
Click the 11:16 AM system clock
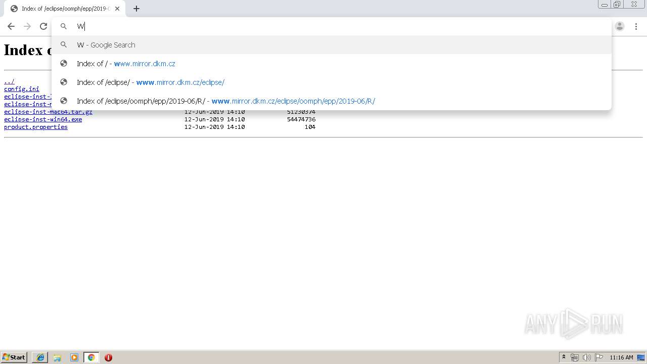click(621, 357)
